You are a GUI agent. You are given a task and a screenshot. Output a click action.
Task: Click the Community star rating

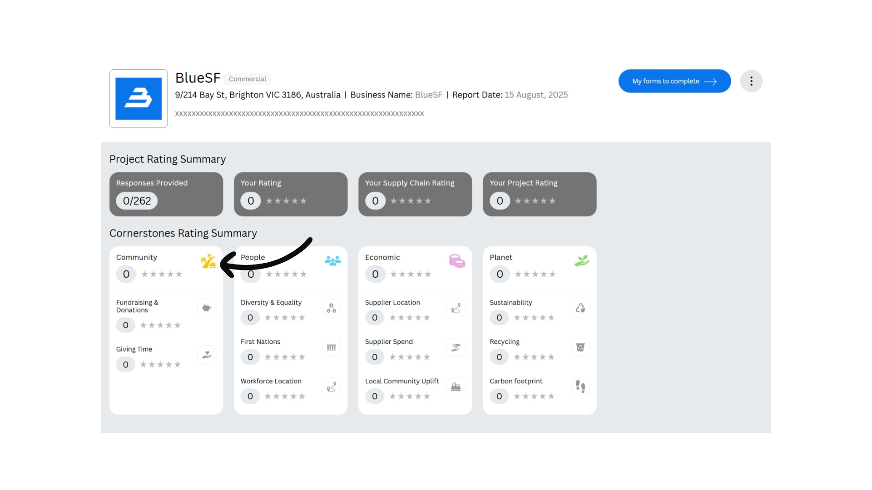tap(162, 274)
